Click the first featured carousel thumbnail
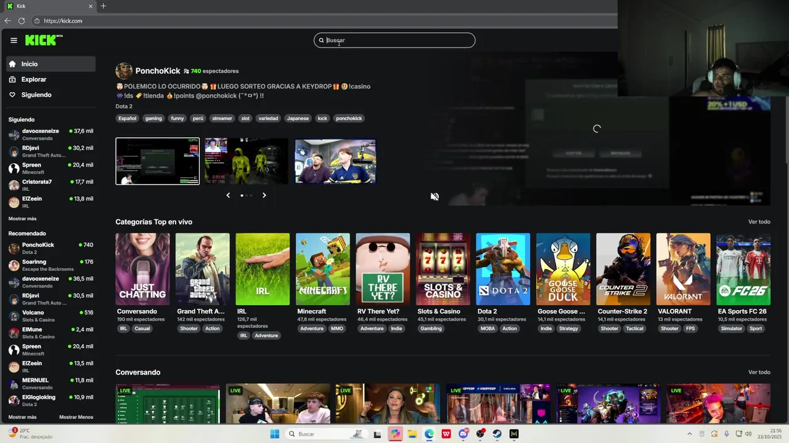The height and width of the screenshot is (443, 789). pyautogui.click(x=158, y=161)
